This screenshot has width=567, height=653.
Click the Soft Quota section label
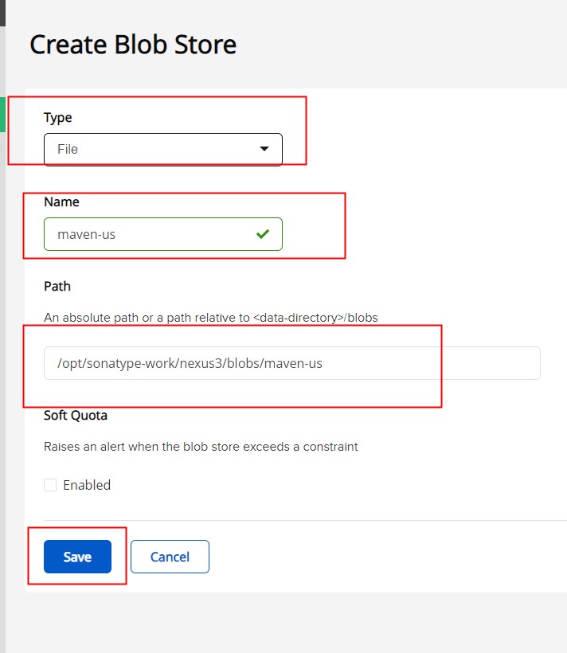coord(76,415)
